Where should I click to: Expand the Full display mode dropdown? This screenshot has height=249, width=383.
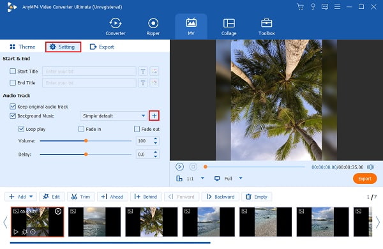(x=241, y=178)
